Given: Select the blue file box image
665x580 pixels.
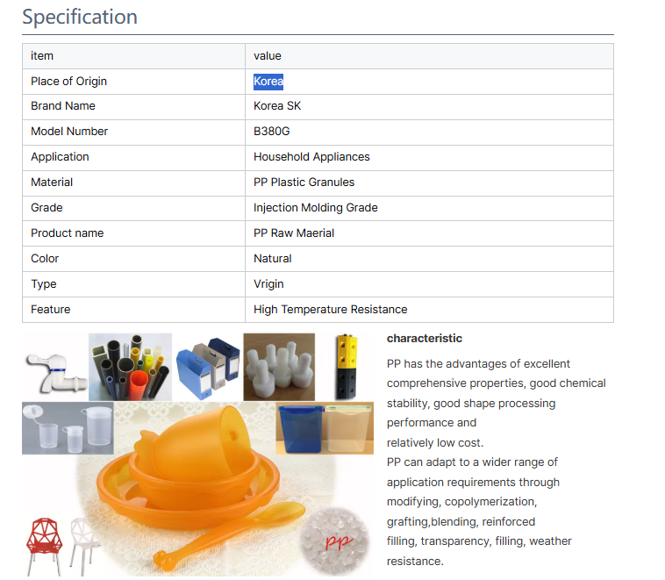Looking at the screenshot, I should [x=207, y=367].
